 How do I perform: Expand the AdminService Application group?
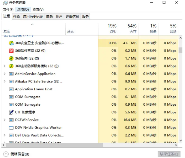(x=5, y=74)
